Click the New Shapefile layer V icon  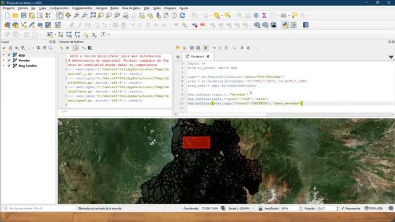click(23, 25)
